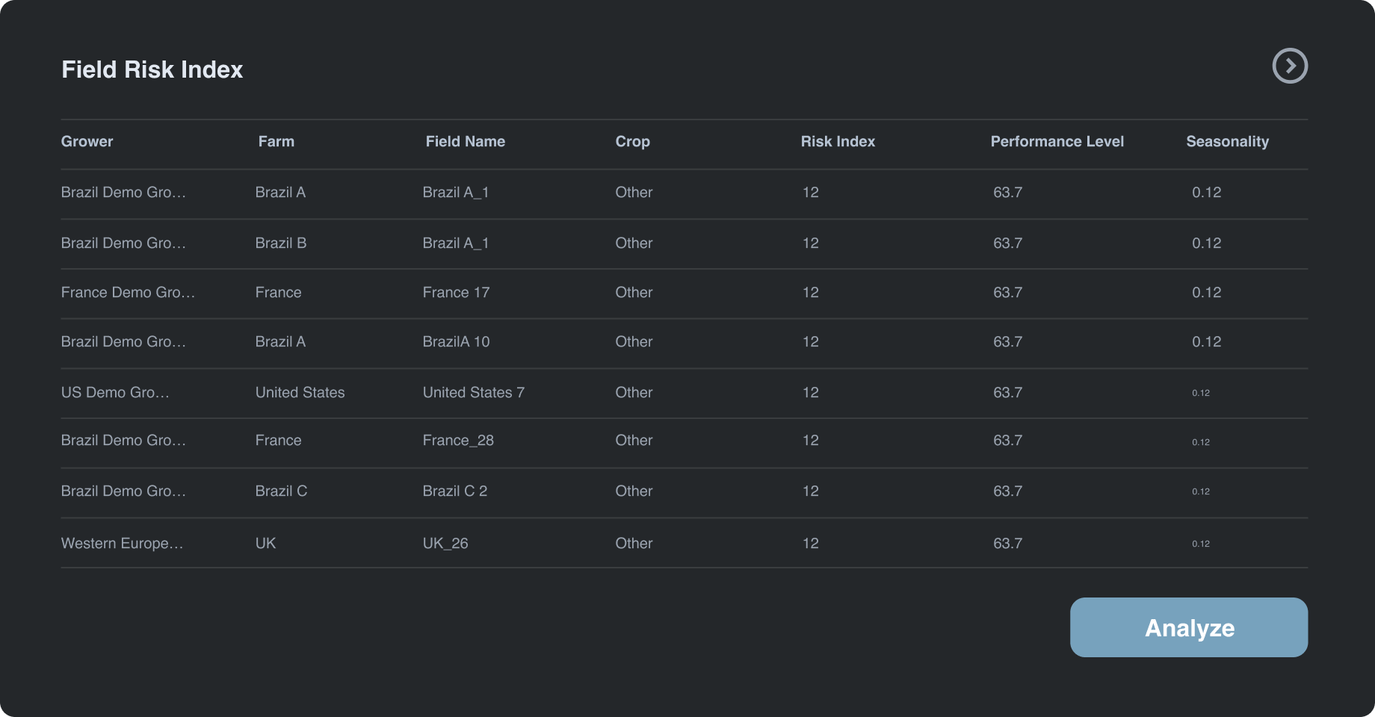Sort by Risk Index column header
1375x717 pixels.
click(838, 141)
